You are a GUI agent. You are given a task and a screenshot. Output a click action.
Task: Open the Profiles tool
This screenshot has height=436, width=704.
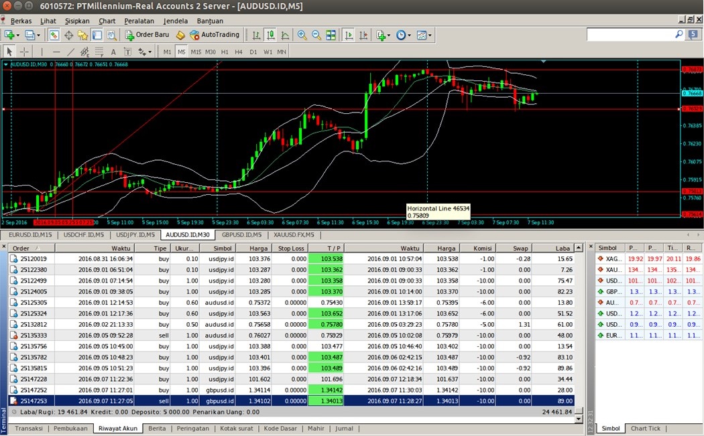[x=30, y=35]
